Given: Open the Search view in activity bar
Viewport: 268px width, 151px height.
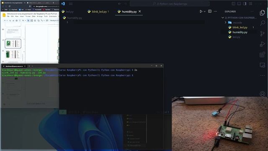Looking at the screenshot, I should tap(263, 23).
